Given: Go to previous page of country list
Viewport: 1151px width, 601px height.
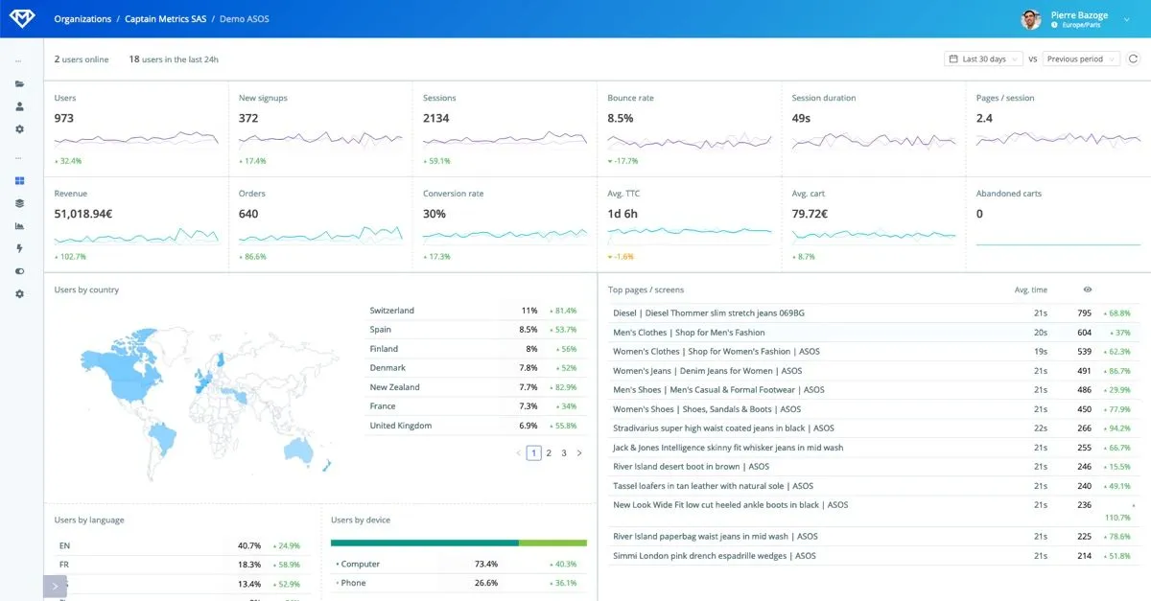Looking at the screenshot, I should click(519, 453).
